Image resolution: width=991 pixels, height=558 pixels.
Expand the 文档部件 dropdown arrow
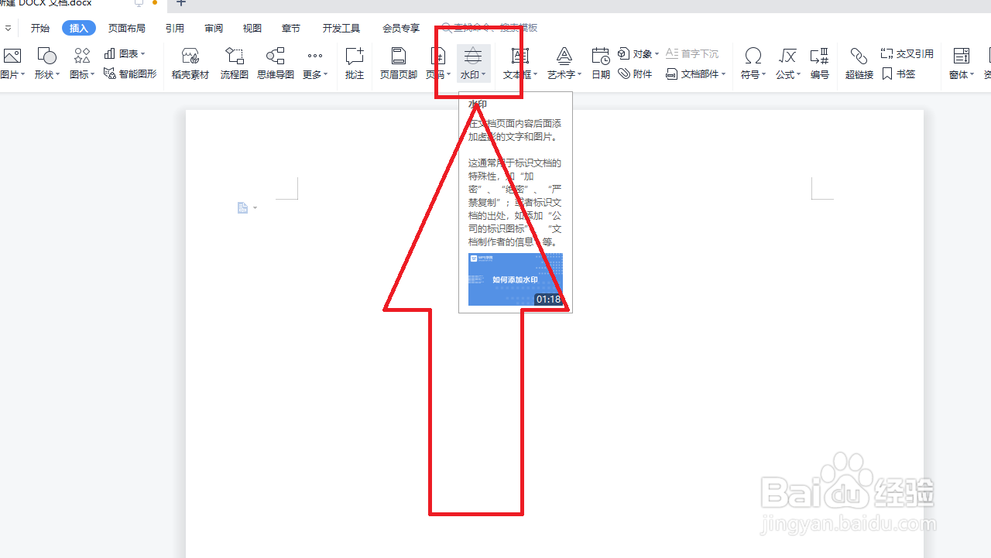tap(724, 75)
